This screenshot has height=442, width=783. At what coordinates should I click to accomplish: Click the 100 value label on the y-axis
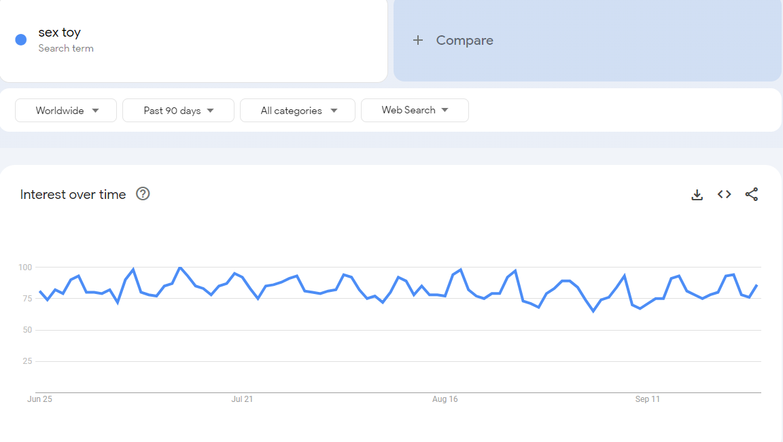tap(25, 268)
